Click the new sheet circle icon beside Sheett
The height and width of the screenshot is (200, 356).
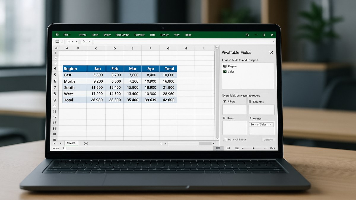[86, 143]
